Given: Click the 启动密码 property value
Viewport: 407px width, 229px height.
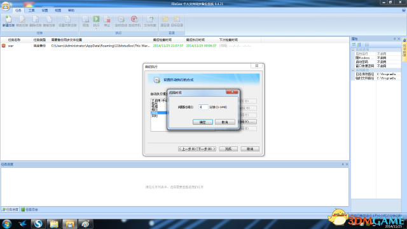Looking at the screenshot, I should pyautogui.click(x=389, y=62).
